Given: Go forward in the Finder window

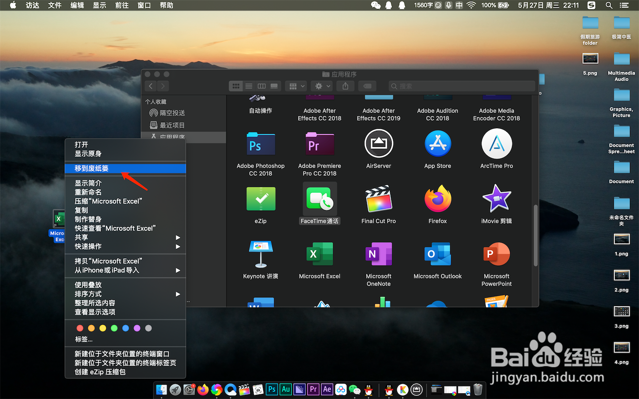Looking at the screenshot, I should [163, 86].
